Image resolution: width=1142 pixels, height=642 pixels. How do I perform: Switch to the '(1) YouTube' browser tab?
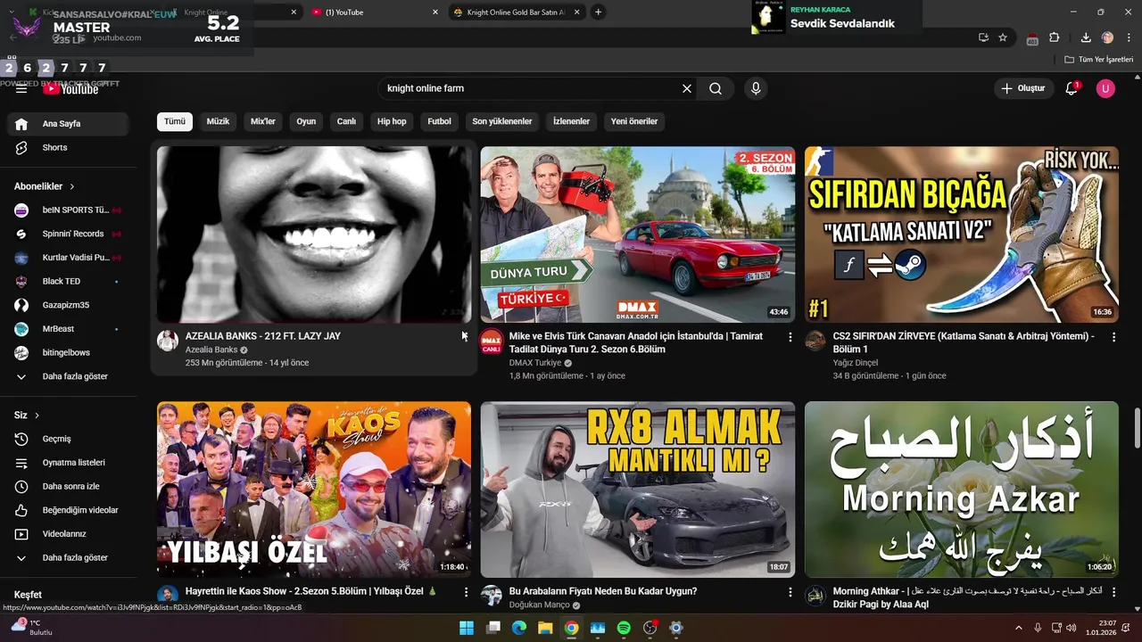(x=375, y=12)
